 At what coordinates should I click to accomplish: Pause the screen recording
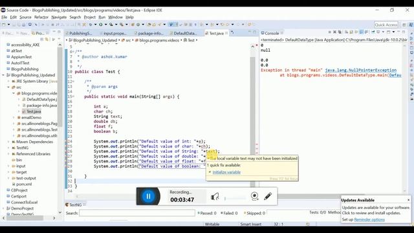148,196
